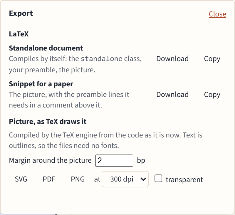Export the picture as SVG
Image resolution: width=235 pixels, height=215 pixels.
coord(21,179)
